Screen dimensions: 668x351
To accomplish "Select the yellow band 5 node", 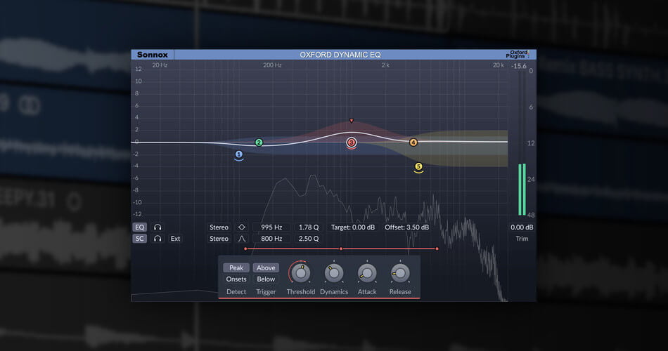I will pyautogui.click(x=418, y=166).
